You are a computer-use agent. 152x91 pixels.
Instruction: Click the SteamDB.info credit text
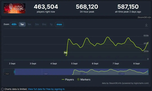144,17
